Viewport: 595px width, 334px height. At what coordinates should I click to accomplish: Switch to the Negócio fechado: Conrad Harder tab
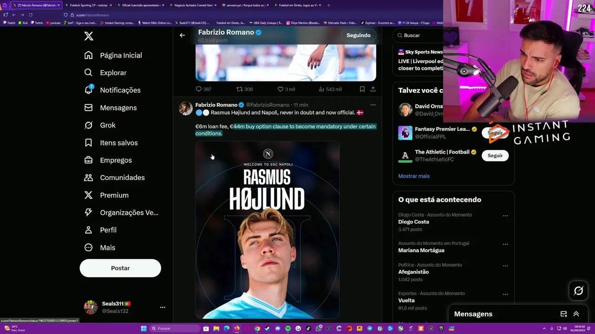(193, 5)
